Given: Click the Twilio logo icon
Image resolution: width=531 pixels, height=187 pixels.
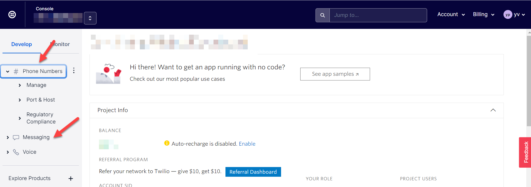Looking at the screenshot, I should (x=12, y=14).
